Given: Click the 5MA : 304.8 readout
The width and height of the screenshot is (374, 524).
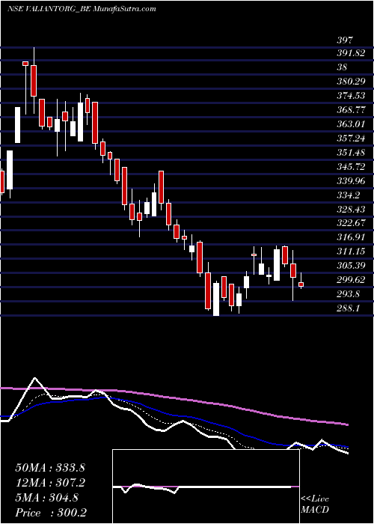Looking at the screenshot, I should (x=46, y=498).
